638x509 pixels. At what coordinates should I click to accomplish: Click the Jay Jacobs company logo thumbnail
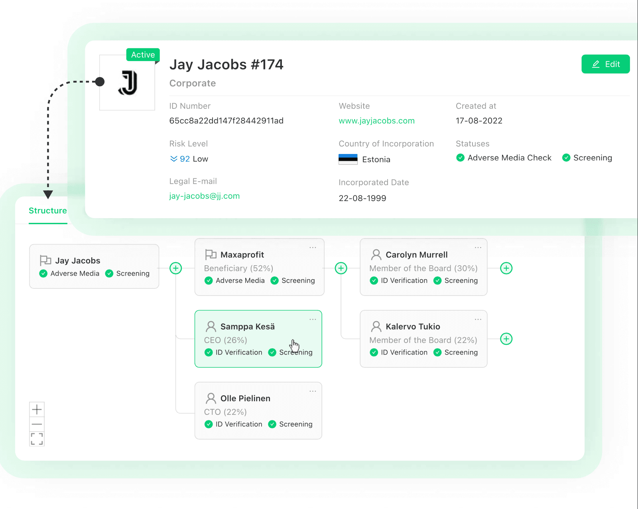pos(127,83)
